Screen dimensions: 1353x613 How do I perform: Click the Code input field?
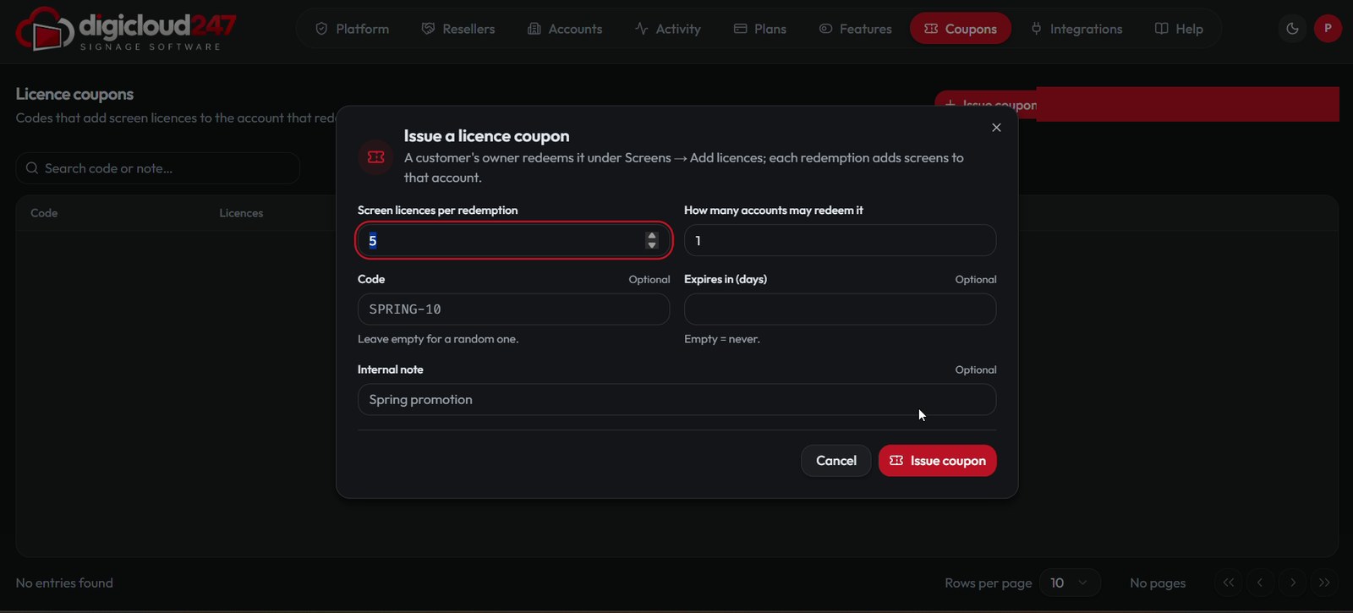[x=513, y=309]
